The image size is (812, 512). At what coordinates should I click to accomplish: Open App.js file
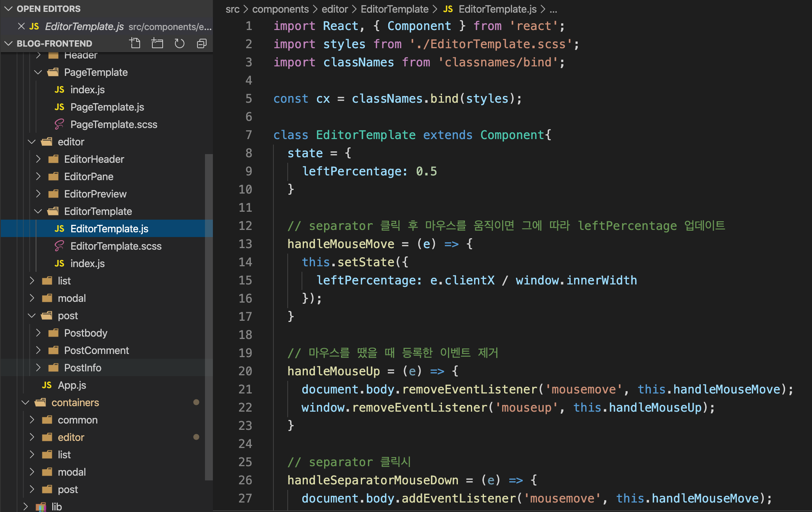[72, 385]
